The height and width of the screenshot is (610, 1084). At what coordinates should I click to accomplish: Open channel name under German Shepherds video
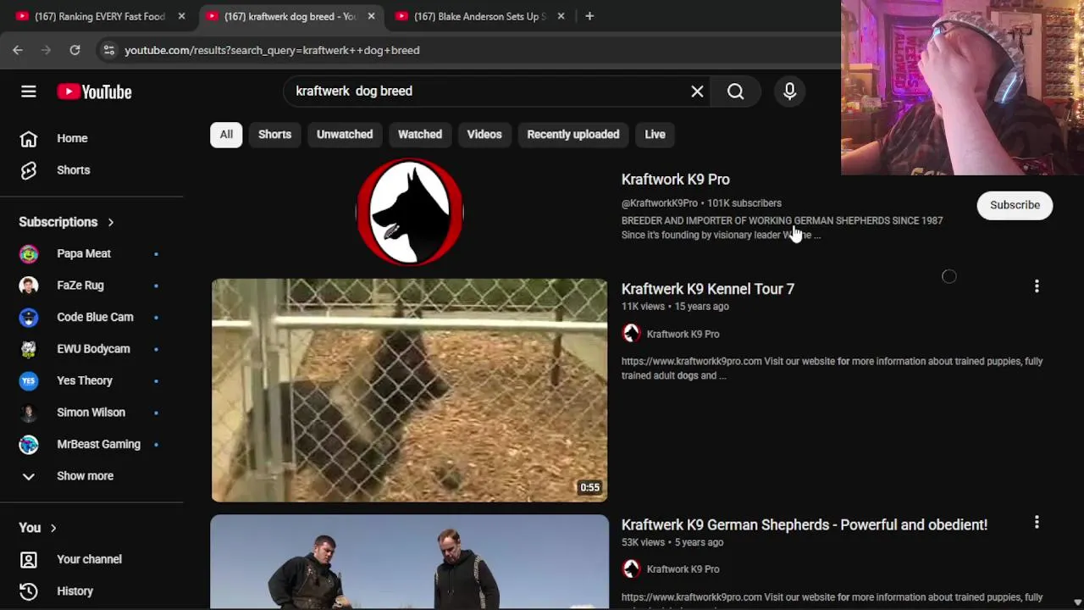pyautogui.click(x=683, y=569)
